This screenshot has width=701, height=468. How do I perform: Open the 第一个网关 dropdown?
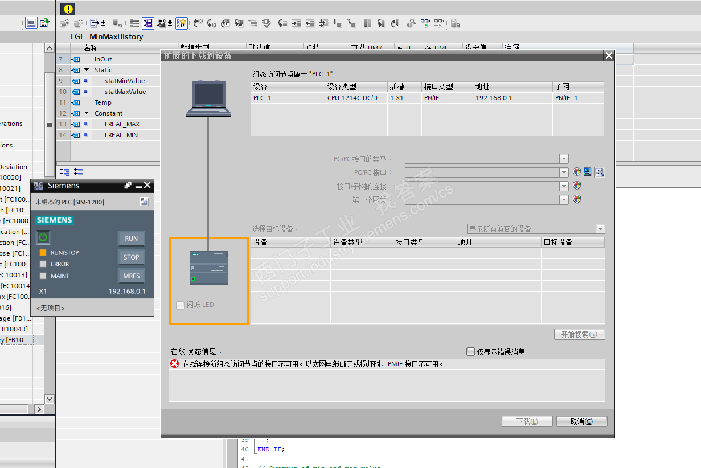click(564, 200)
